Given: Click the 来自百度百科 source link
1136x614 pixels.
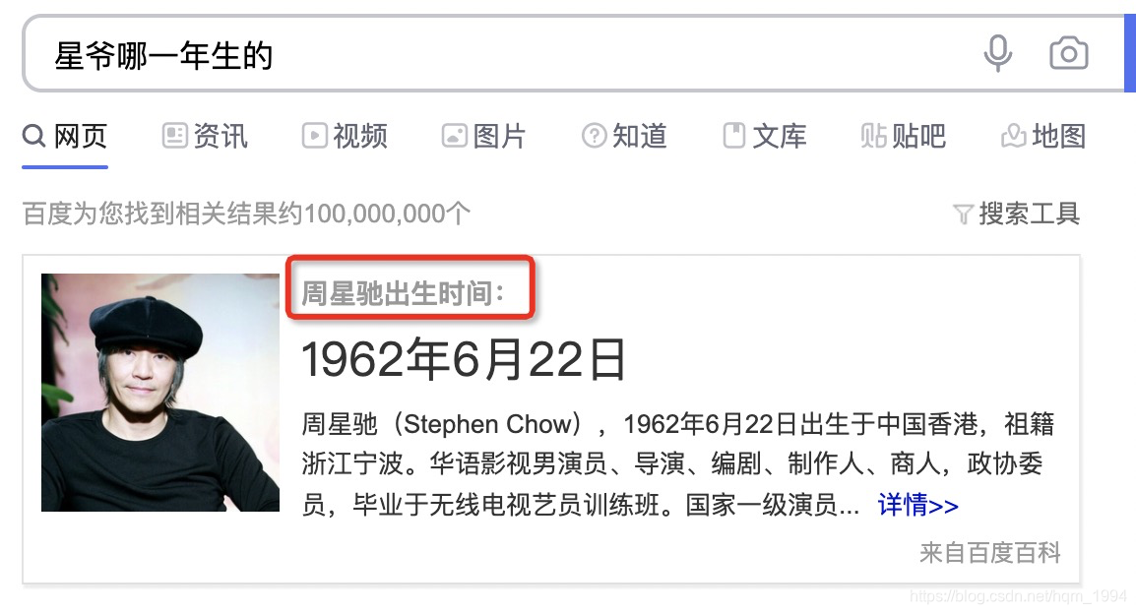Looking at the screenshot, I should (x=989, y=552).
